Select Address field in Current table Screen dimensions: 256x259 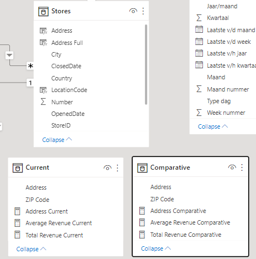pyautogui.click(x=36, y=187)
